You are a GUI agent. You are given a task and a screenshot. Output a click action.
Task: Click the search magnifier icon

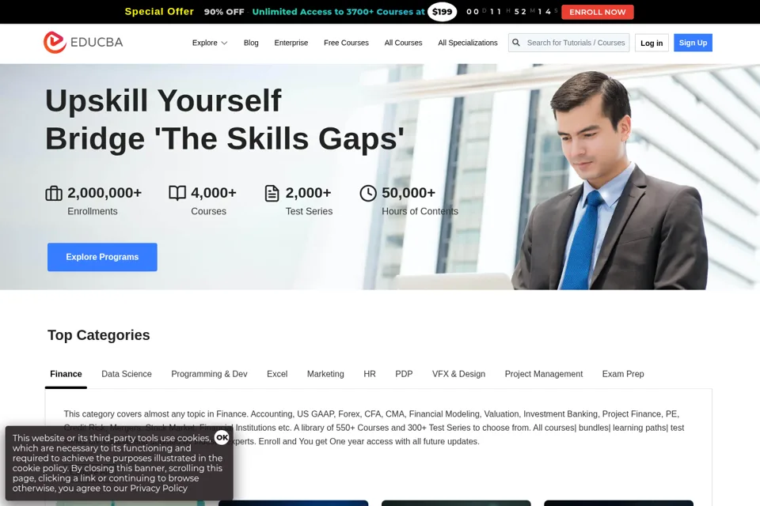tap(516, 43)
